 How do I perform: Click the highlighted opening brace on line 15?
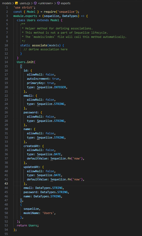[x=21, y=66]
